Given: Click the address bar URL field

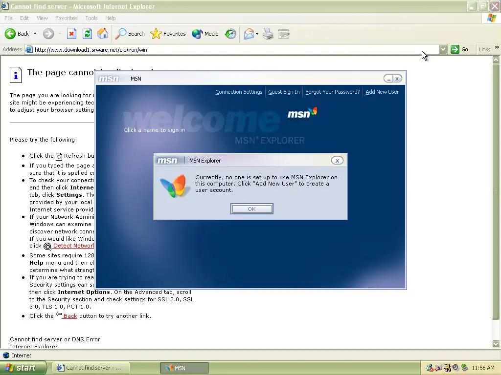Looking at the screenshot, I should pyautogui.click(x=236, y=49).
